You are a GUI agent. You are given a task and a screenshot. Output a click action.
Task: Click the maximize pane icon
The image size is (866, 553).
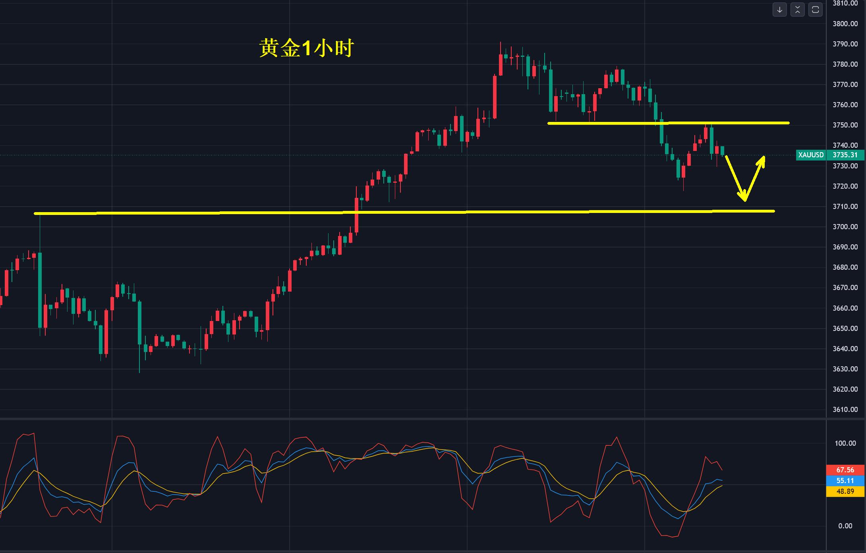click(815, 10)
